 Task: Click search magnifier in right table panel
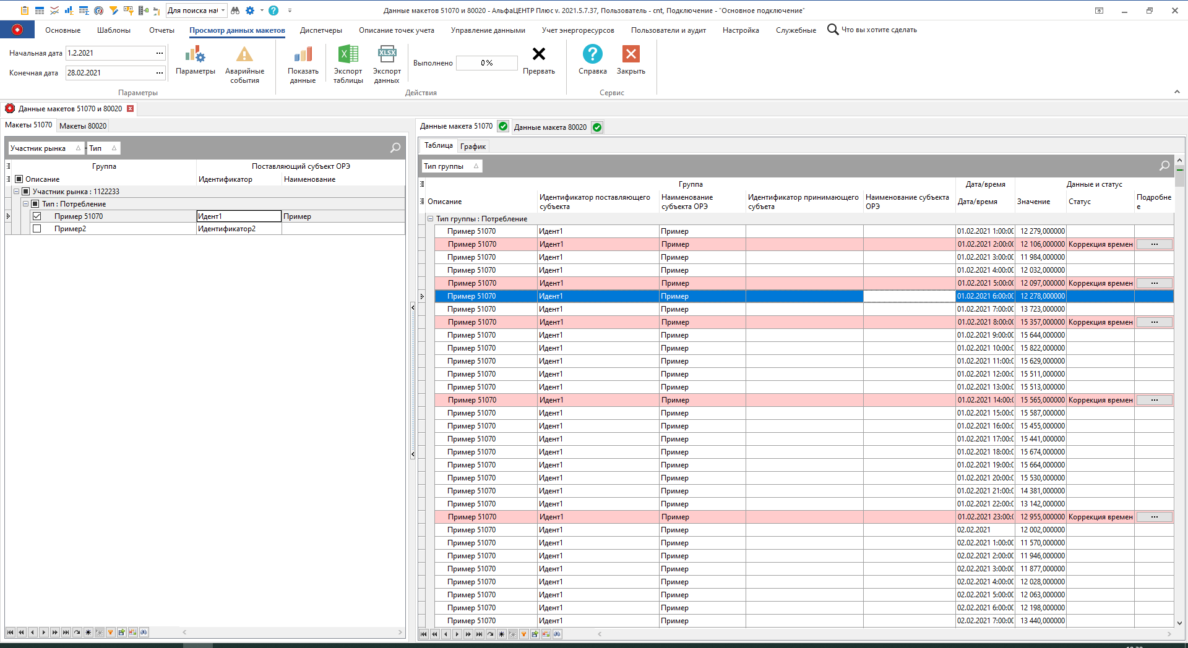tap(1164, 166)
